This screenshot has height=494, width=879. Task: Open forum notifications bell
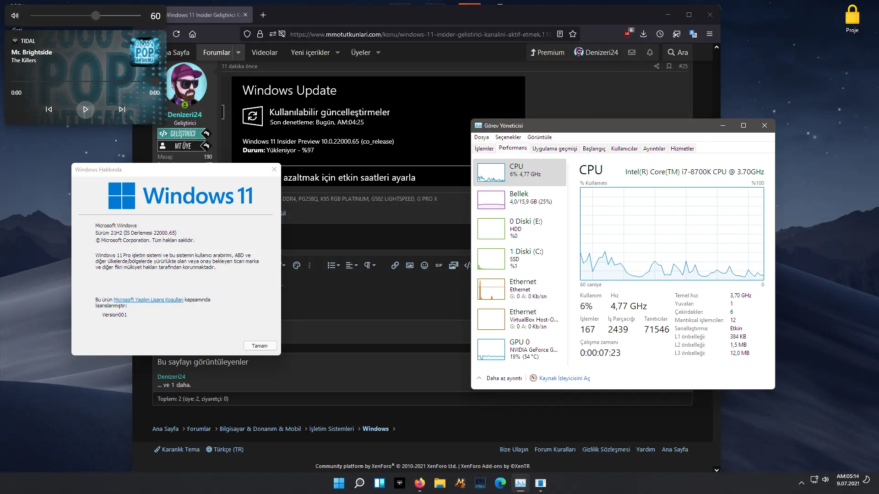[x=650, y=53]
